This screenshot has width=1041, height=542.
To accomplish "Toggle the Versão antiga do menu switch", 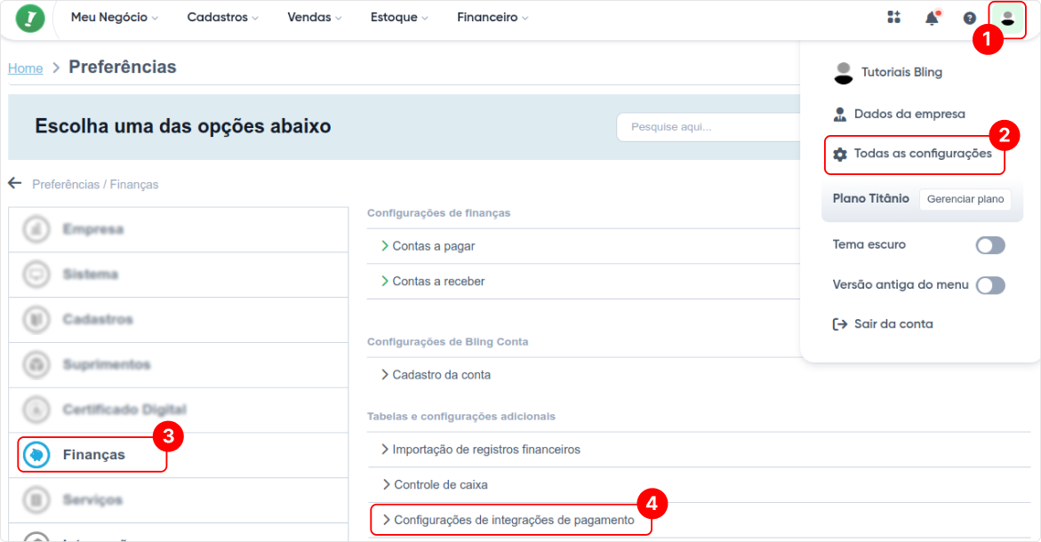I will [x=989, y=285].
